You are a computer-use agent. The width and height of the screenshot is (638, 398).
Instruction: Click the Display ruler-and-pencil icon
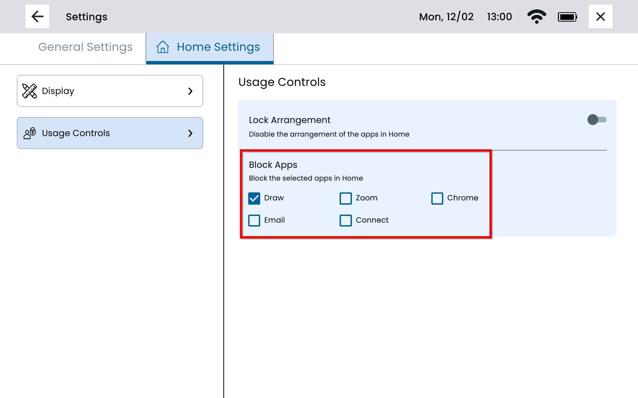30,91
